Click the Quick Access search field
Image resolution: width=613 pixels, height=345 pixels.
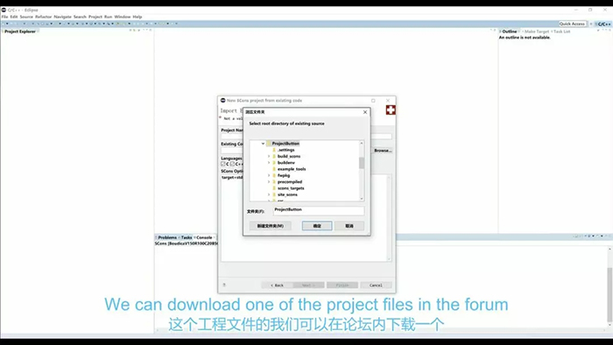click(x=573, y=24)
